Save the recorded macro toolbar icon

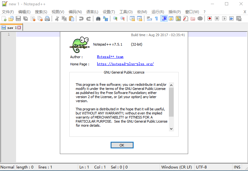239,19
